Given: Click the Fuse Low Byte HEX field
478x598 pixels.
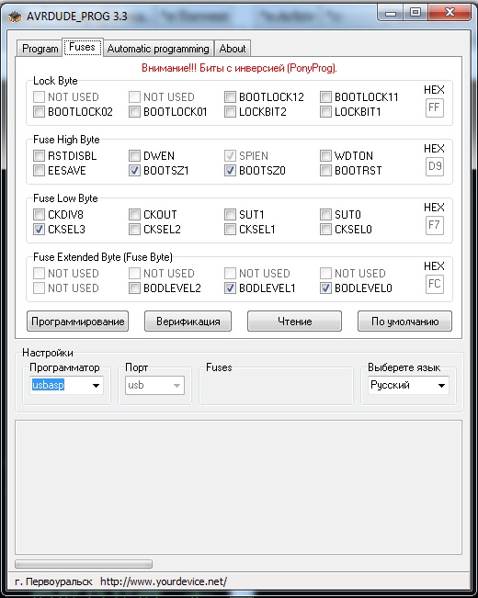Looking at the screenshot, I should 435,225.
